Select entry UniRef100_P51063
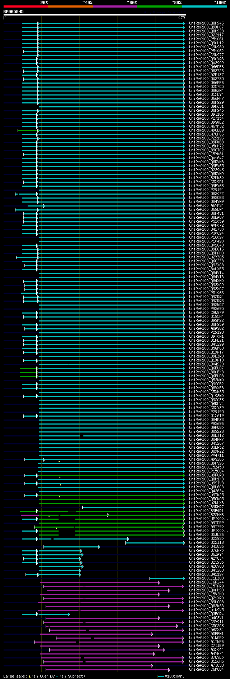Image resolution: width=230 pixels, height=679 pixels. pos(206,293)
